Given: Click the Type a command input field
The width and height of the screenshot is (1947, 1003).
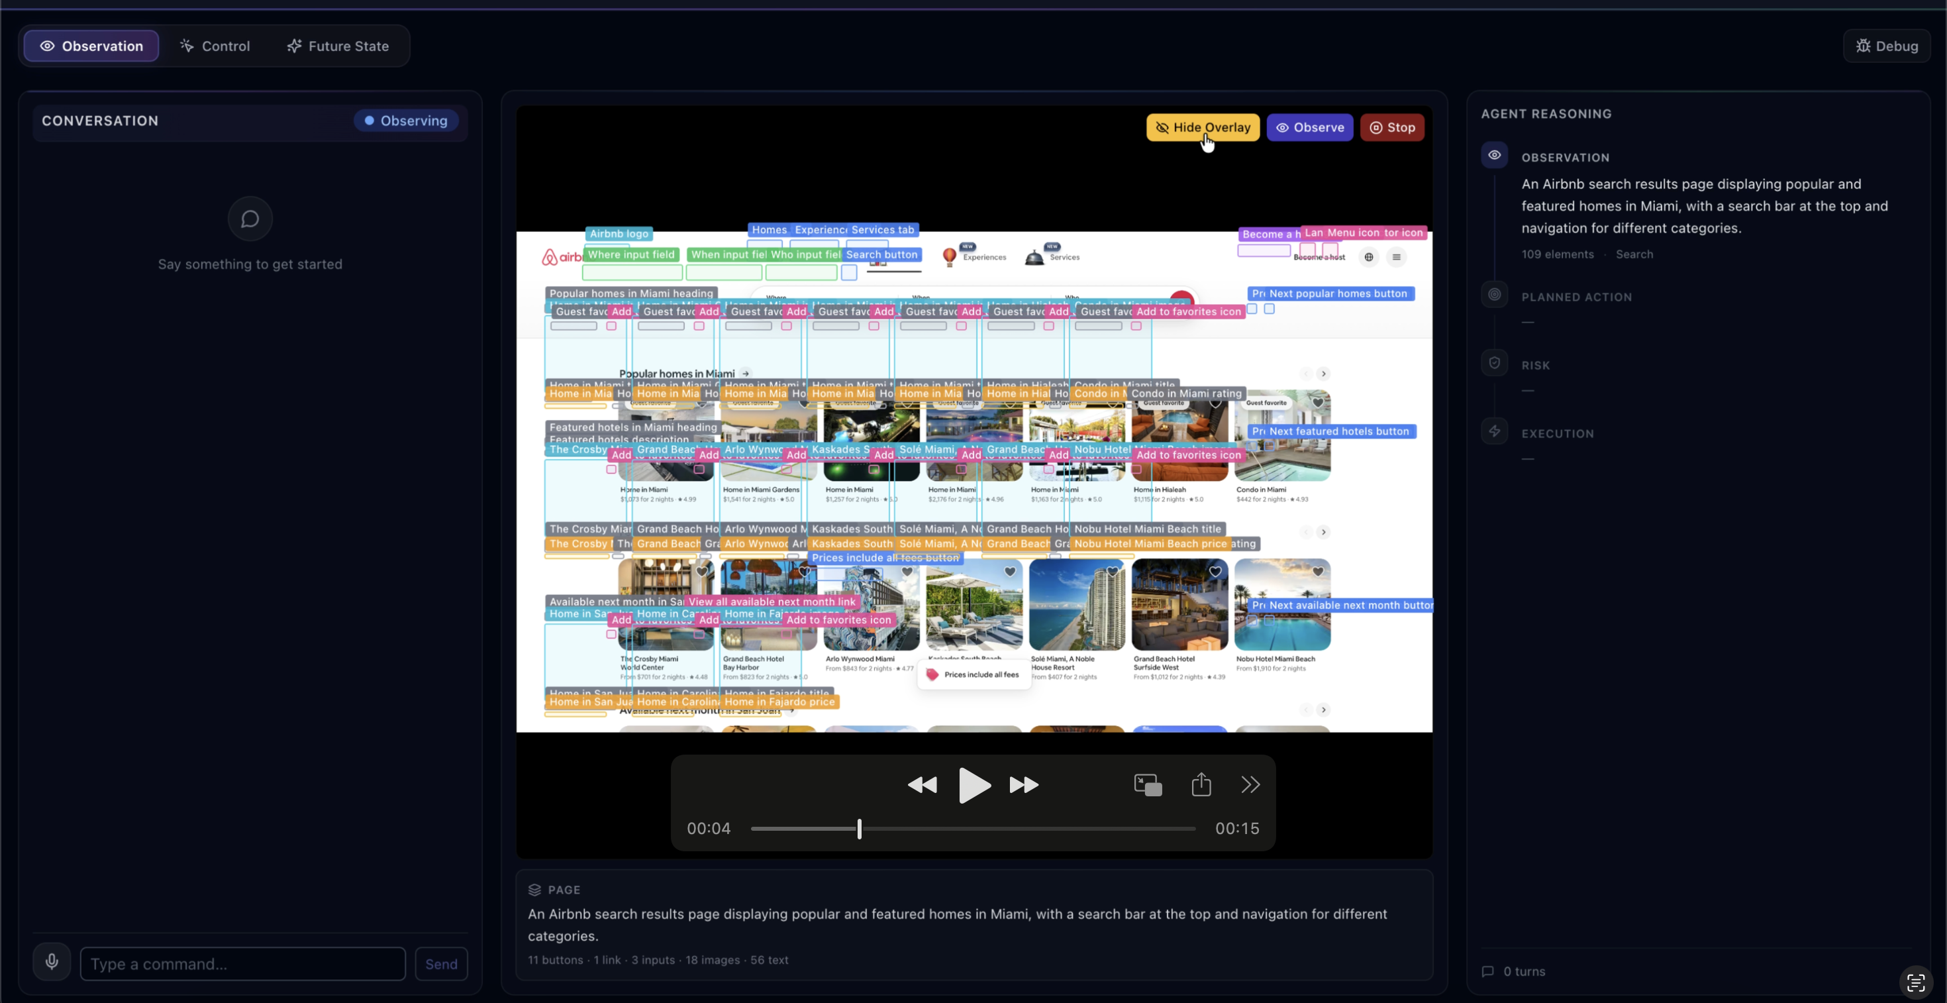Looking at the screenshot, I should tap(242, 964).
